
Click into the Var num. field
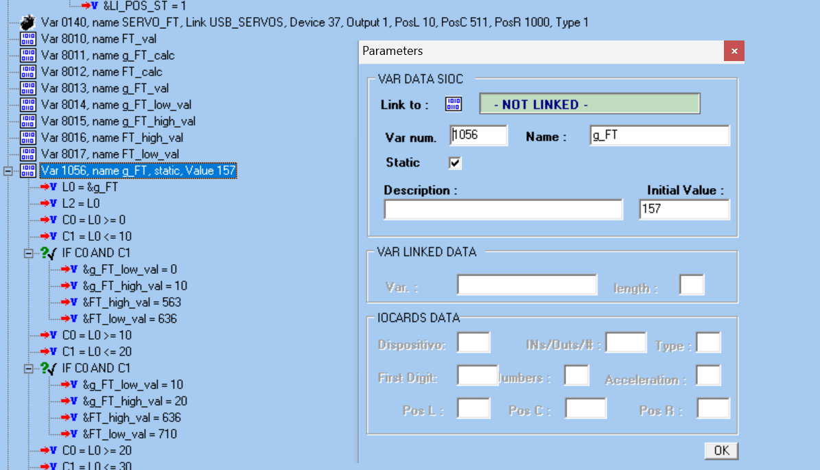pyautogui.click(x=478, y=136)
